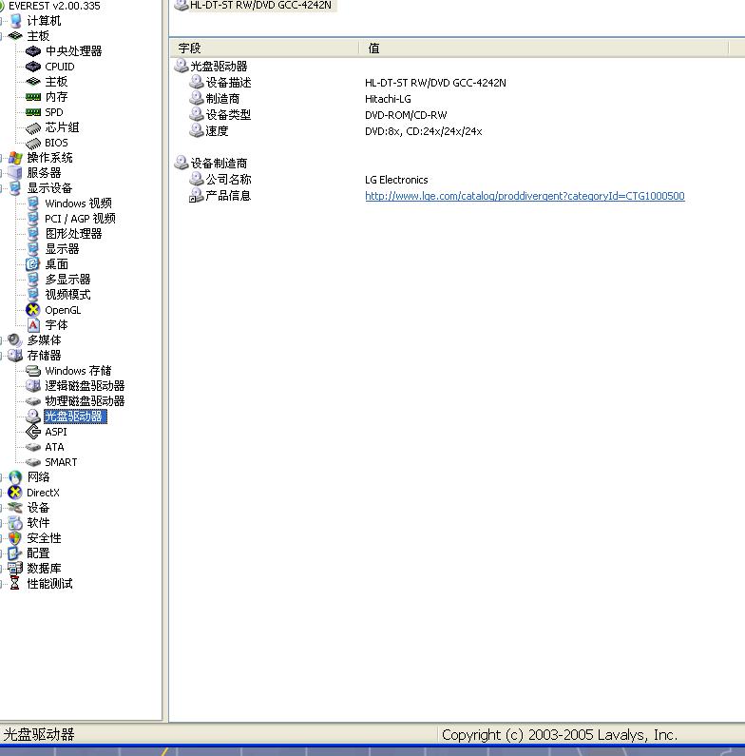745x756 pixels.
Task: Select EVEREST v2.00.335 root node
Action: 54,6
